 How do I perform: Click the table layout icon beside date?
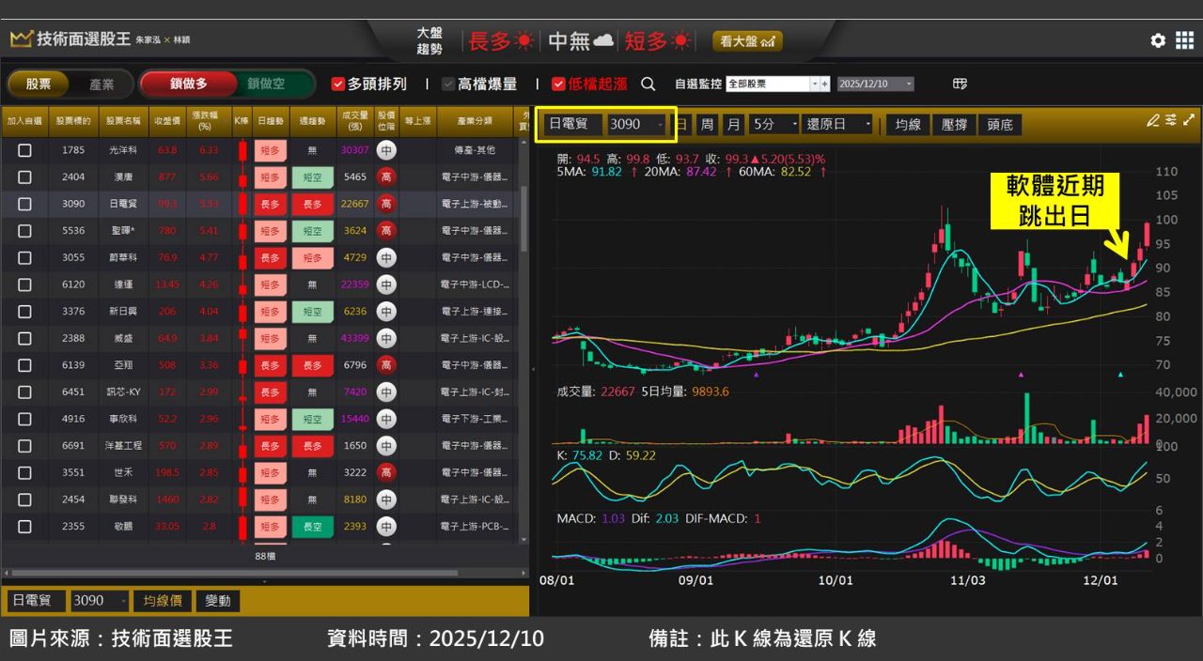960,84
